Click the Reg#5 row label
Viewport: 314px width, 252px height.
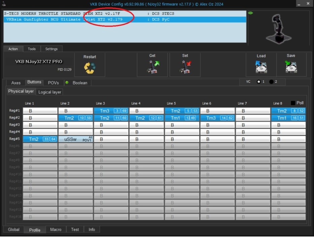[14, 138]
